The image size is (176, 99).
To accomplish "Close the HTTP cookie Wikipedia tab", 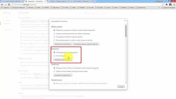I will click(x=91, y=1).
